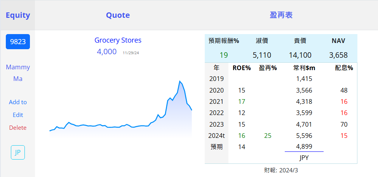The width and height of the screenshot is (378, 177).
Task: Click the expected return value 19
Action: pos(224,55)
